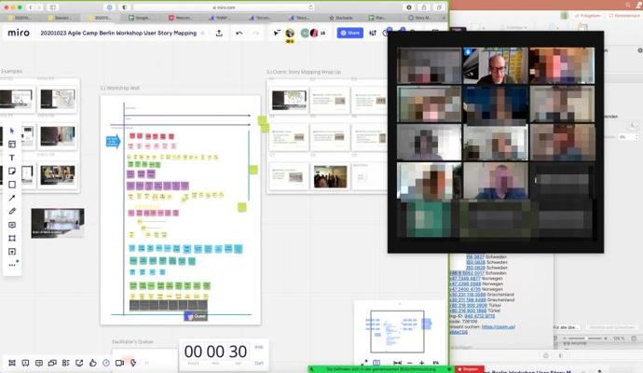Open the activity lightning icon

pos(133,363)
